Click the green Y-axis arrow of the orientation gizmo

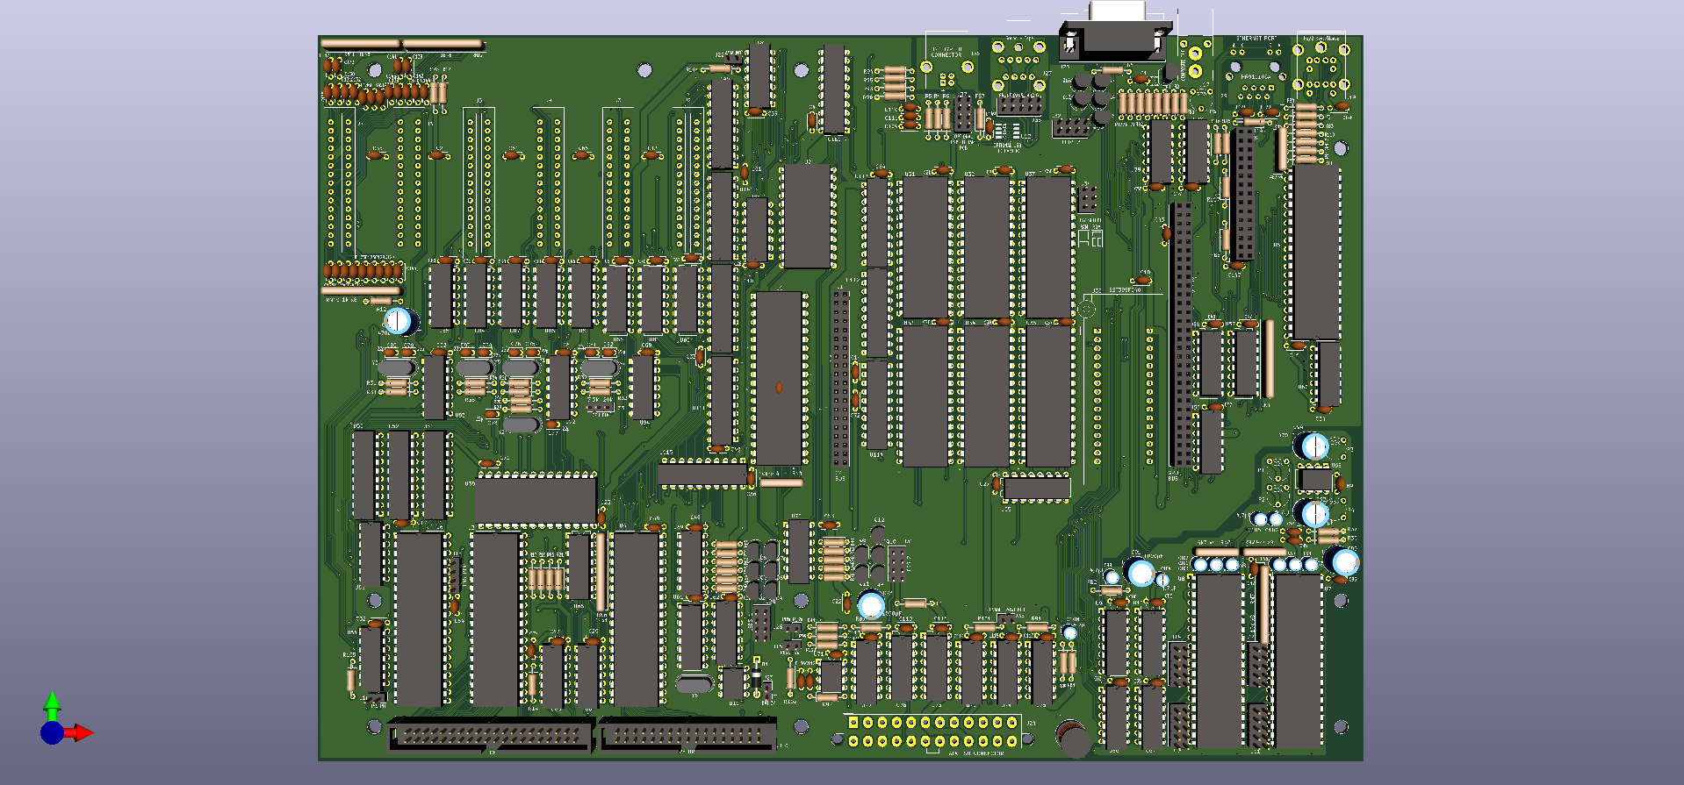point(52,707)
